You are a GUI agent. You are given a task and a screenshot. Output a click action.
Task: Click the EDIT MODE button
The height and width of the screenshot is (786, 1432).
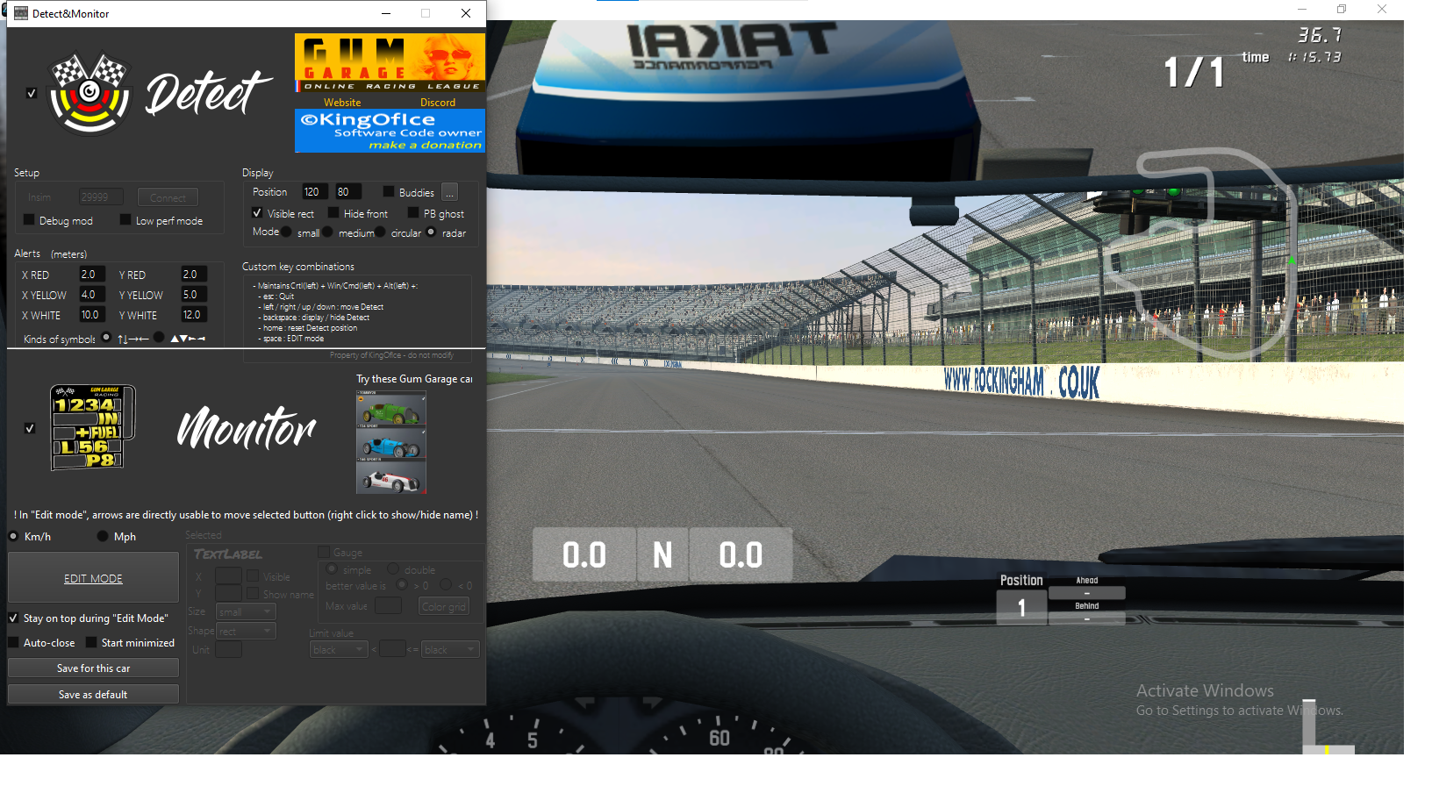(x=93, y=578)
